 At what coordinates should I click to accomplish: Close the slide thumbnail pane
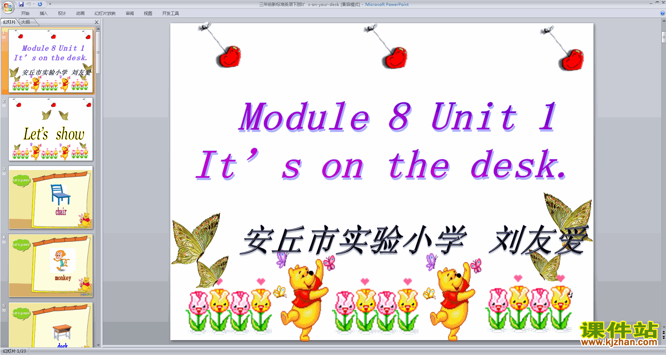[x=97, y=22]
